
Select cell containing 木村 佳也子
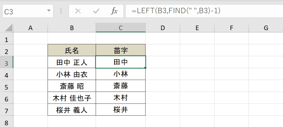(72, 98)
